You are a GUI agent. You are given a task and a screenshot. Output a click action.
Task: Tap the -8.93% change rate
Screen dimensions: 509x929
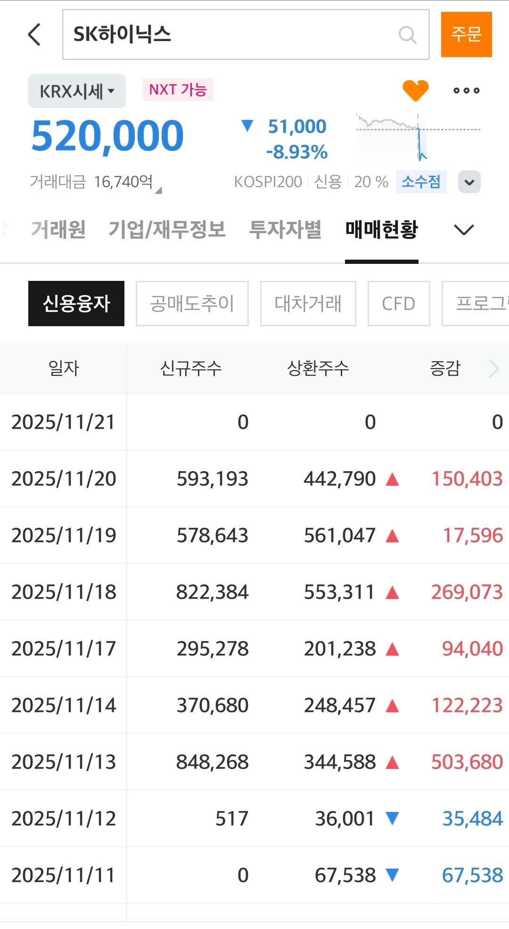click(x=297, y=152)
